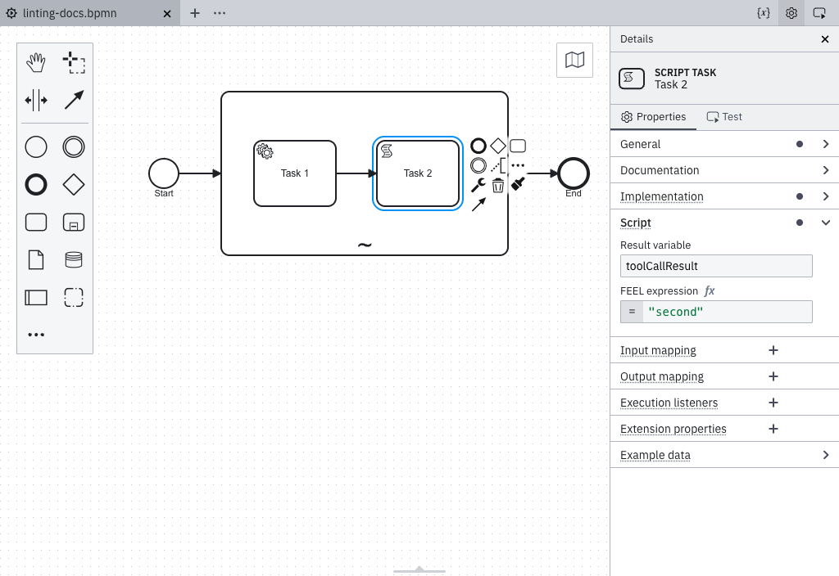The height and width of the screenshot is (576, 839).
Task: Open context pad more options ellipsis
Action: pos(518,165)
